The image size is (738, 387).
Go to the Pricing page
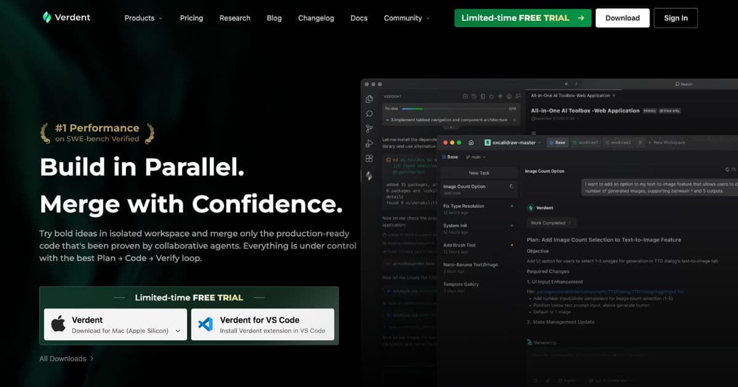191,18
